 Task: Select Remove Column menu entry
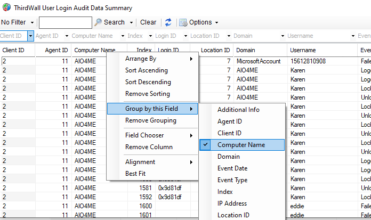152,147
